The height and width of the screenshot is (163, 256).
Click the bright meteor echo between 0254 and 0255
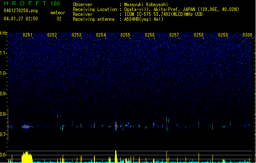coord(116,126)
